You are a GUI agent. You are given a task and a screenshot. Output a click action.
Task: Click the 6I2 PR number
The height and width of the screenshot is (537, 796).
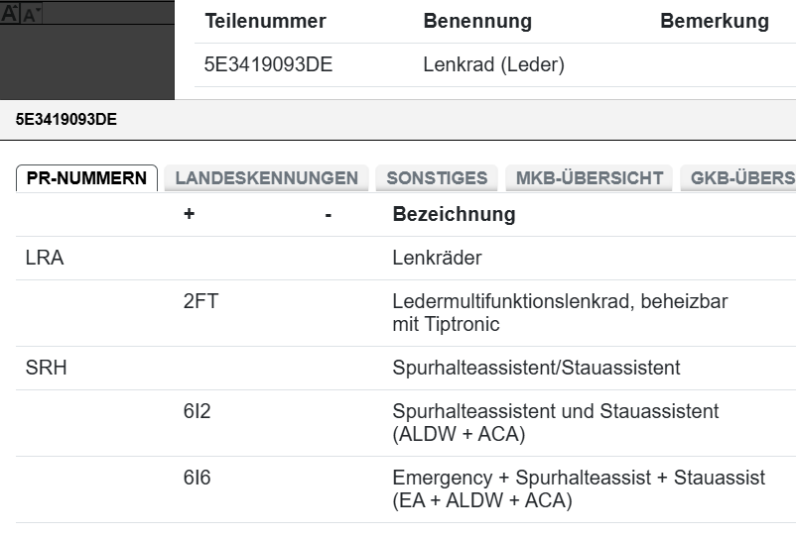[197, 411]
